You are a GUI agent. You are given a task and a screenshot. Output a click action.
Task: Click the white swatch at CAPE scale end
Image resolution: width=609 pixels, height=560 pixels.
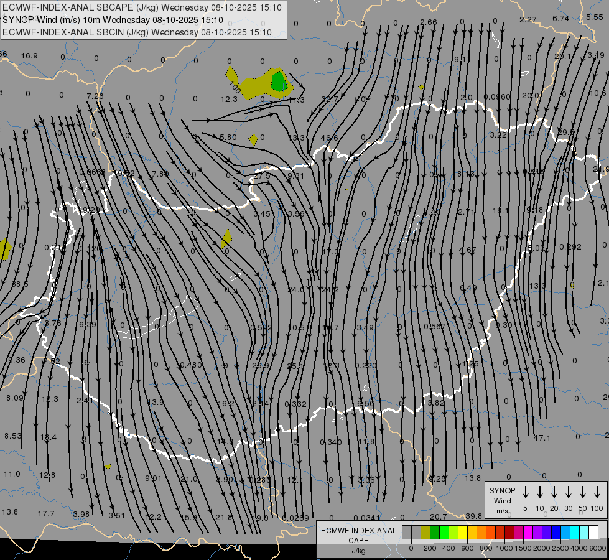tap(593, 532)
